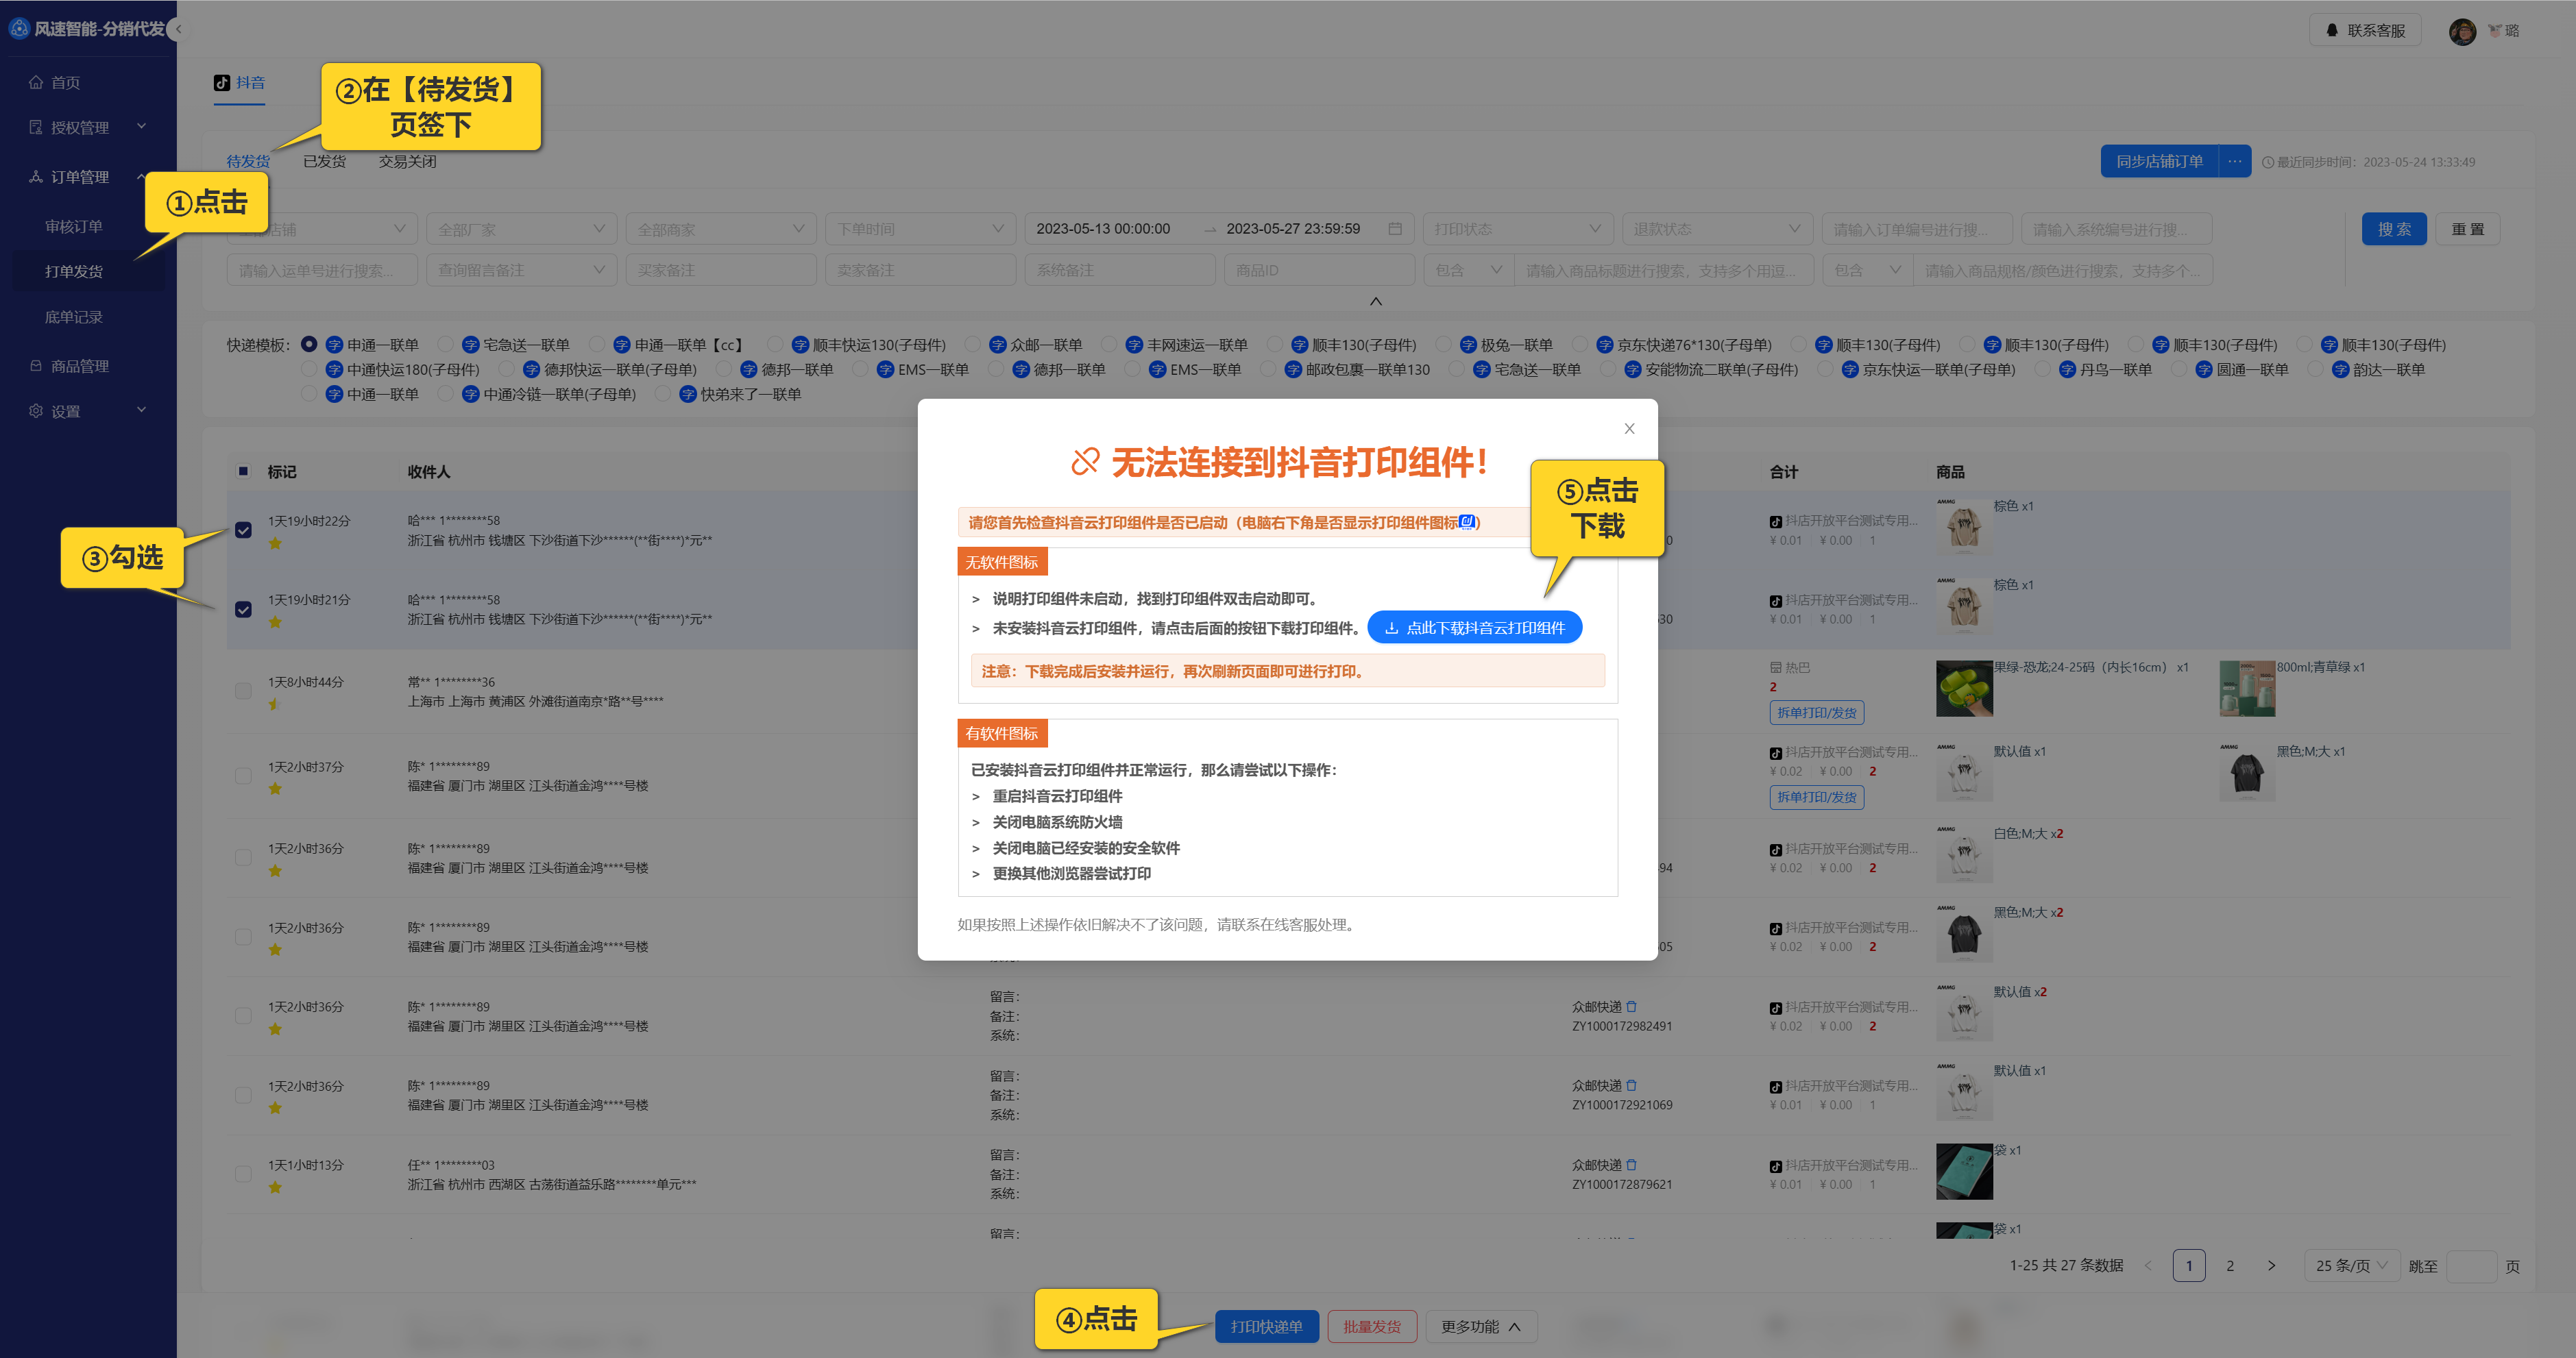Copy the tracking number ZY1000172982491 icon
Image resolution: width=2576 pixels, height=1358 pixels.
click(x=1632, y=1007)
